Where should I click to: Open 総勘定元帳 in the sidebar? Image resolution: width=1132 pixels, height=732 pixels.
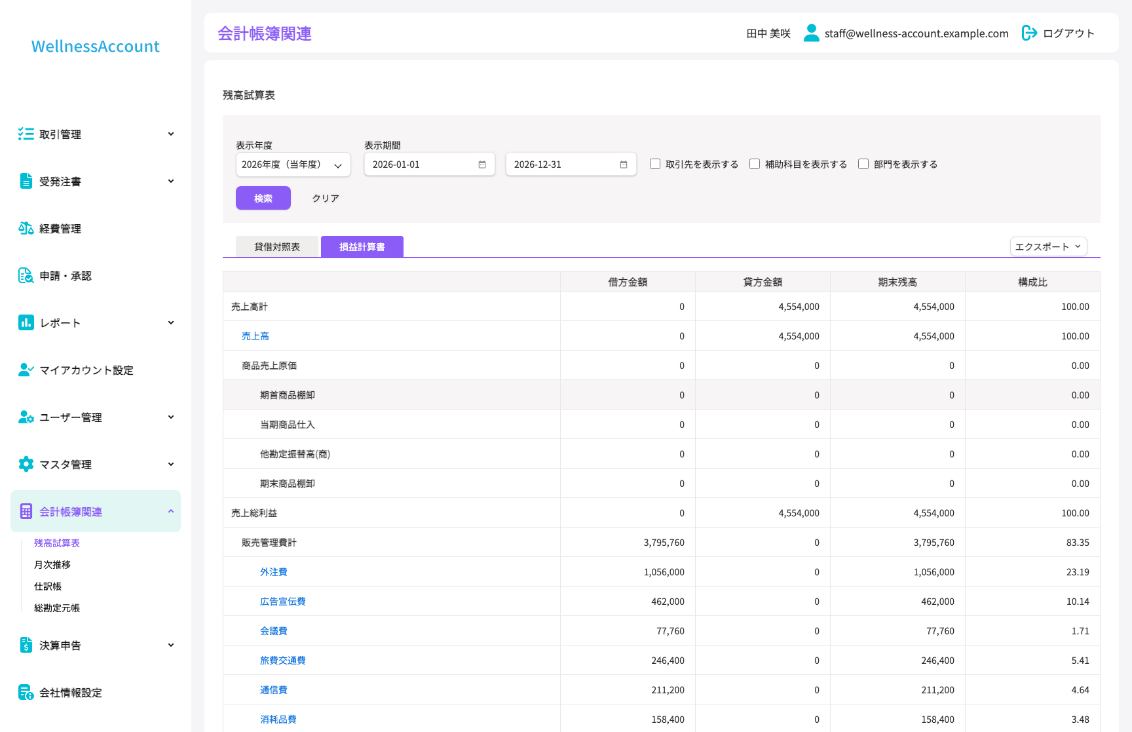[x=57, y=608]
